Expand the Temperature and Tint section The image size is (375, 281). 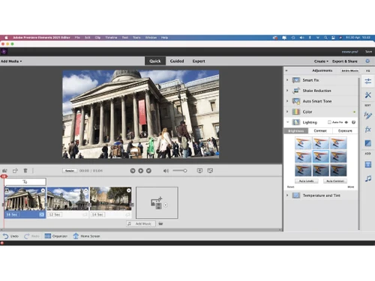pyautogui.click(x=287, y=196)
